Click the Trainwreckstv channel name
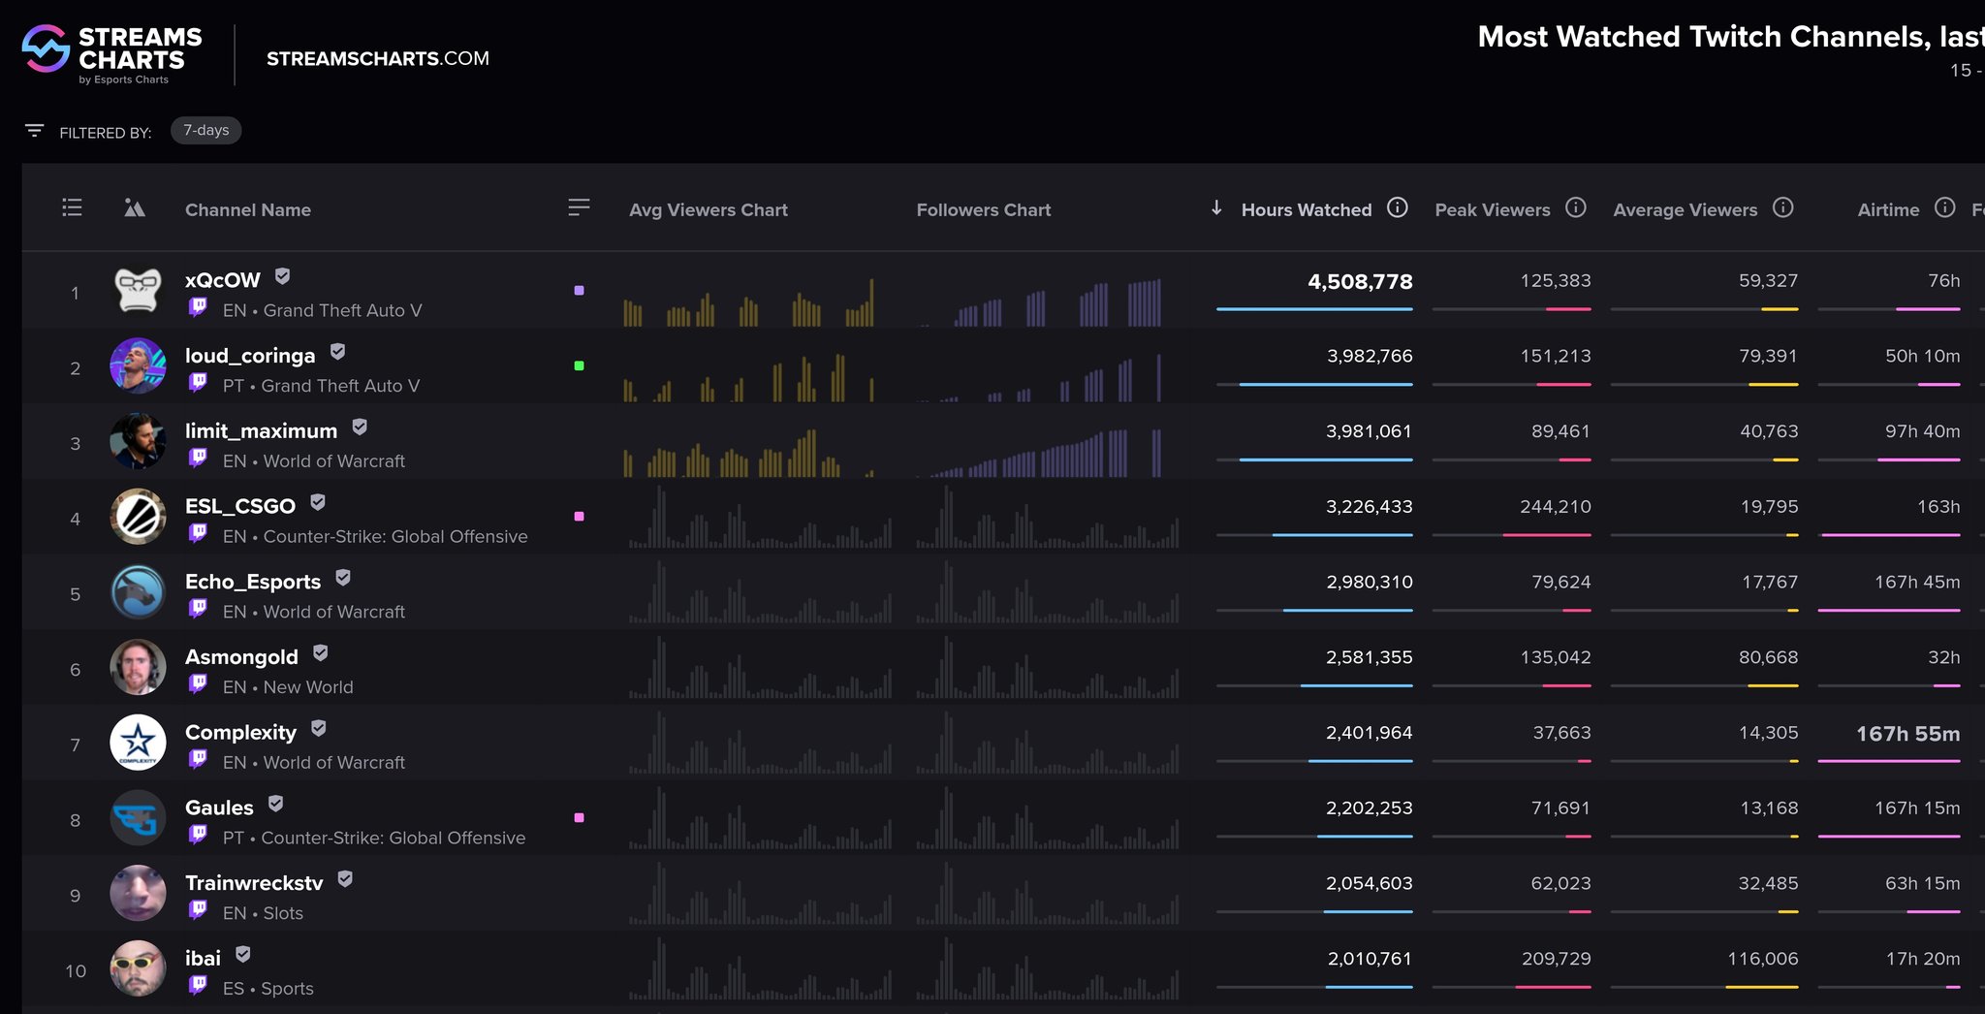This screenshot has height=1014, width=1985. tap(254, 883)
